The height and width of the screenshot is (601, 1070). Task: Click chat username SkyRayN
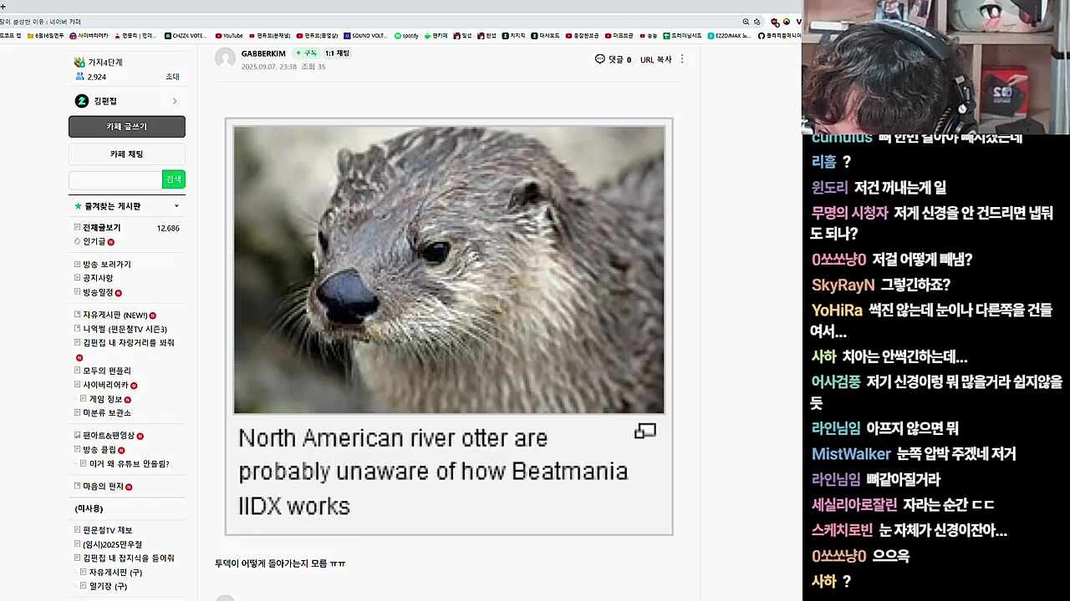[843, 285]
